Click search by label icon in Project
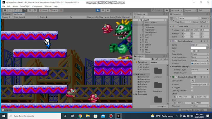The image size is (212, 119). 157,59
